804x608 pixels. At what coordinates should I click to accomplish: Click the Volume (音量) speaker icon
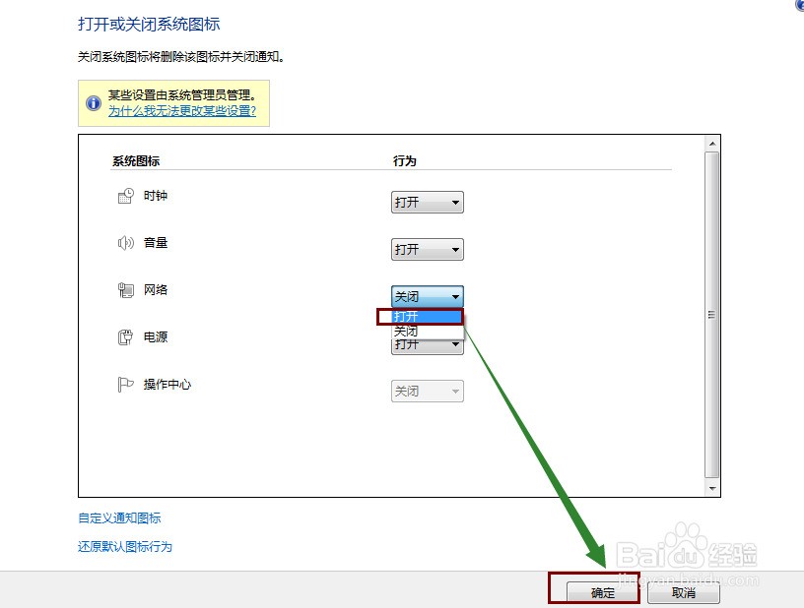coord(124,243)
